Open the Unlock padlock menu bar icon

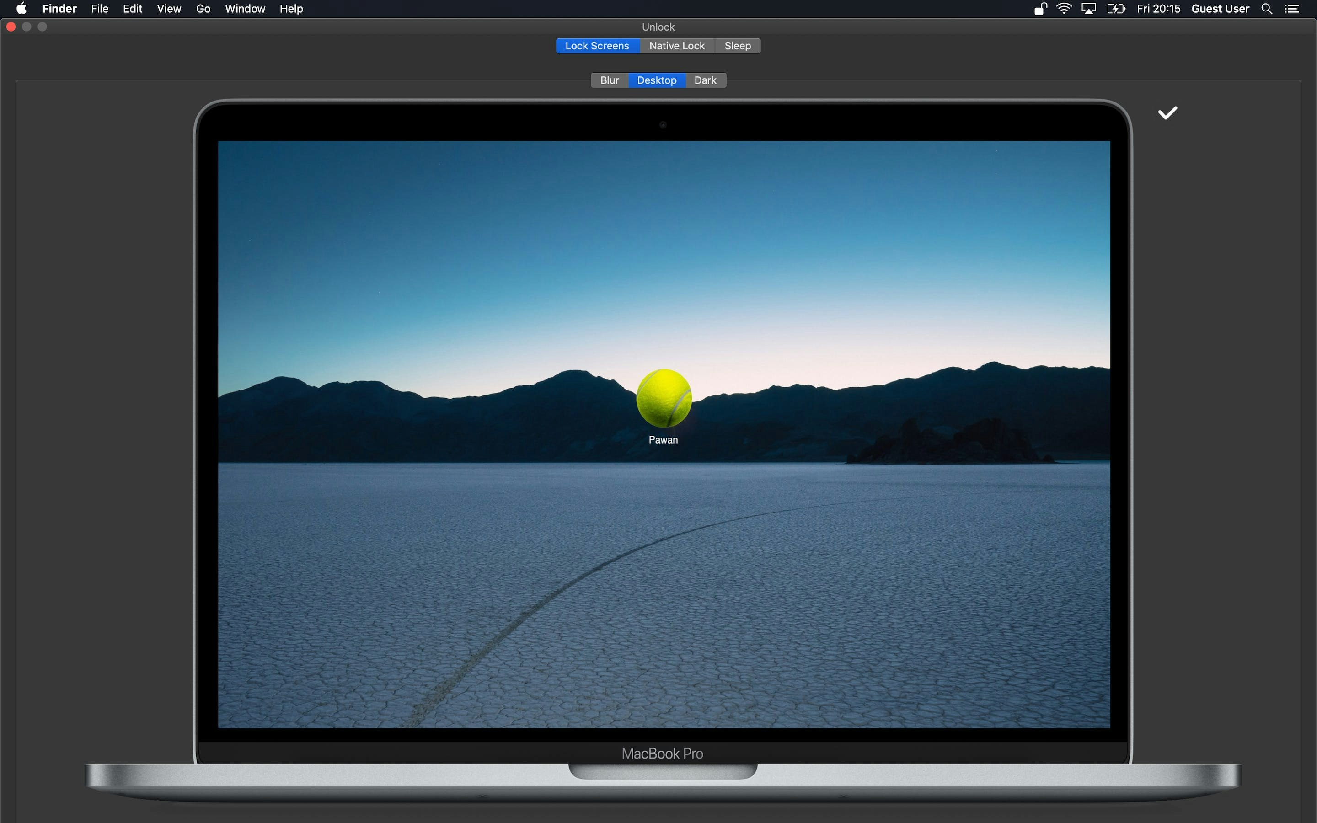coord(1040,9)
